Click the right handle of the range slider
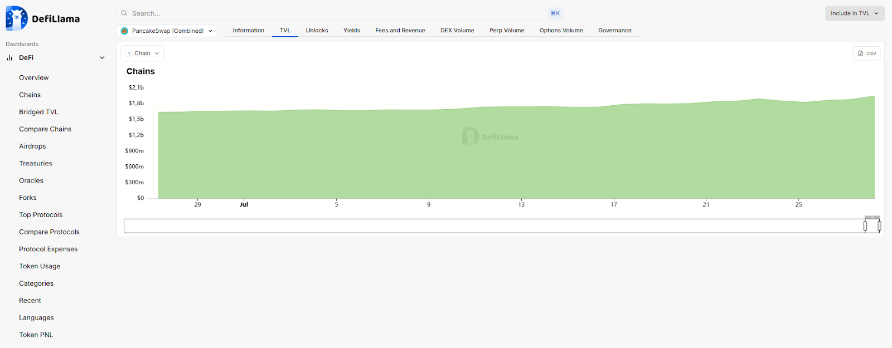The image size is (892, 348). [x=879, y=226]
